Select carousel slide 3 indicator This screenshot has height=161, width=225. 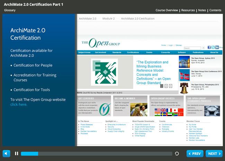(x=170, y=86)
